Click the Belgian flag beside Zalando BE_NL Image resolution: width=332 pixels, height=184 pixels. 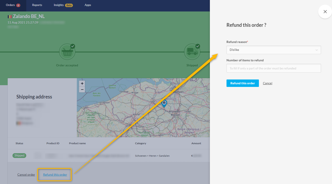(x=10, y=17)
